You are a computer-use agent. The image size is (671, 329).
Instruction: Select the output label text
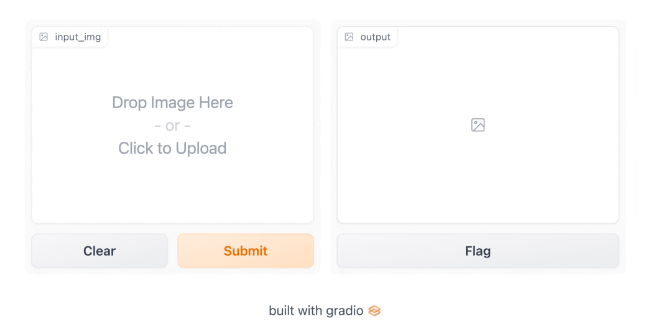pyautogui.click(x=375, y=37)
